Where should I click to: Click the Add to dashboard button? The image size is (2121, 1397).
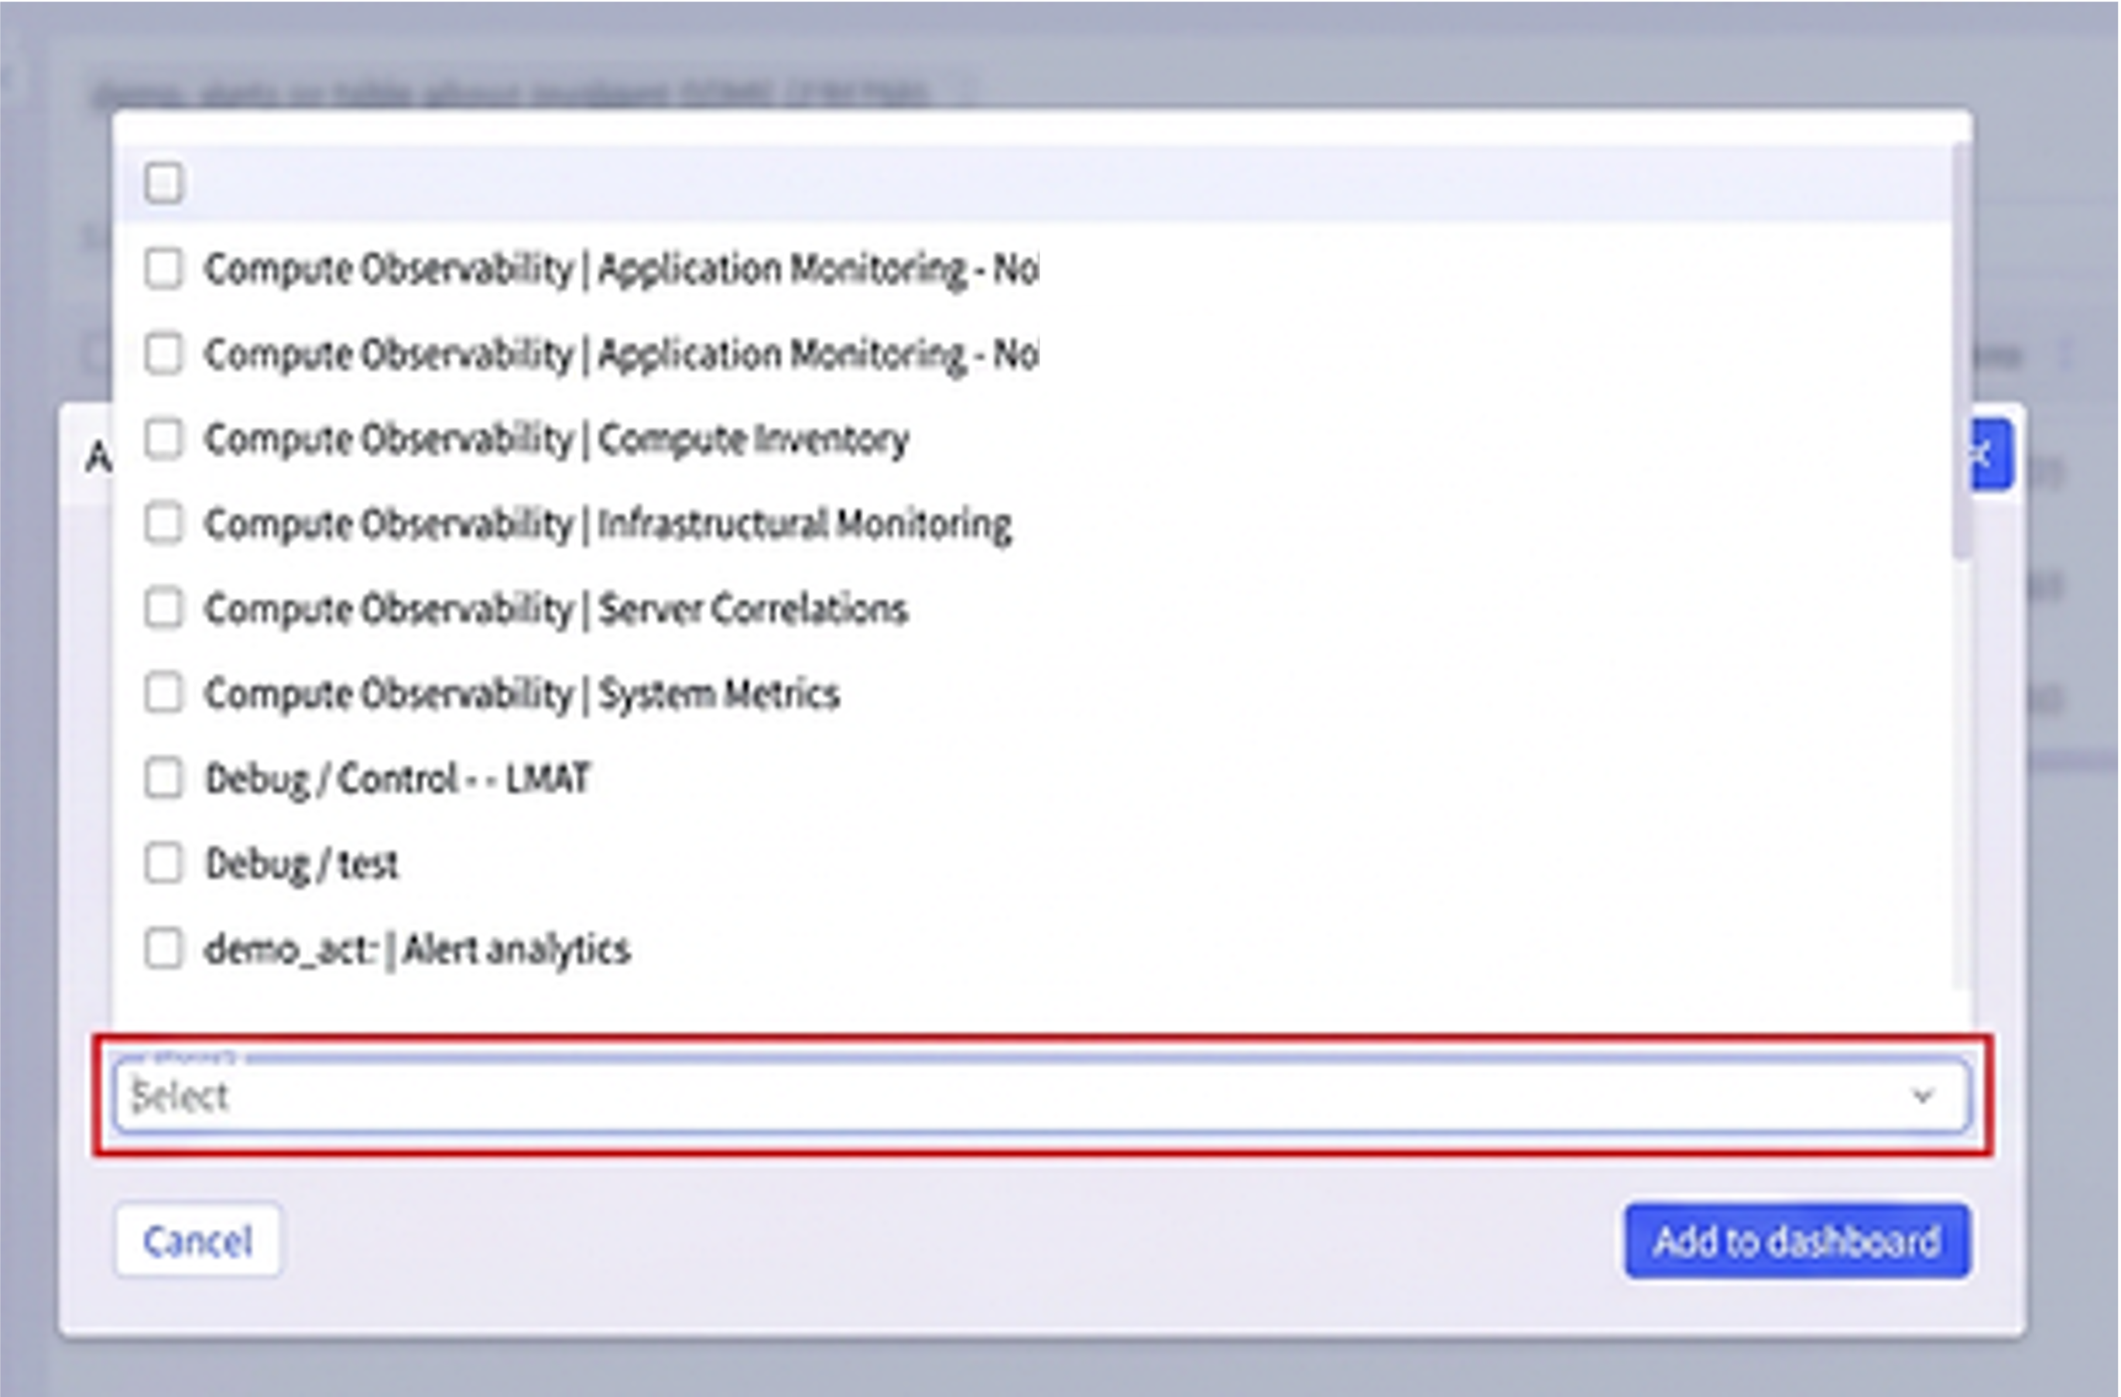(1797, 1241)
